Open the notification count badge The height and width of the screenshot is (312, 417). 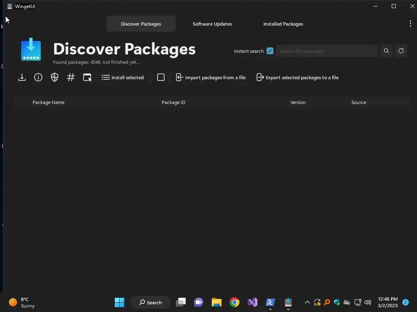[x=406, y=302]
